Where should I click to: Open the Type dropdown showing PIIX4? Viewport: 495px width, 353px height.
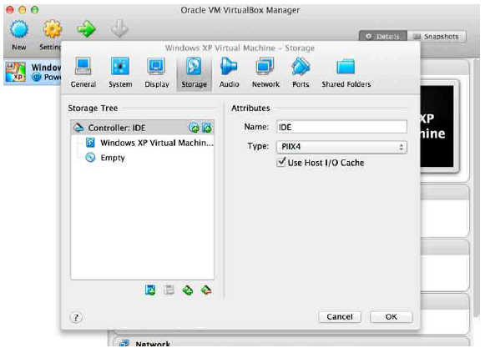coord(341,147)
